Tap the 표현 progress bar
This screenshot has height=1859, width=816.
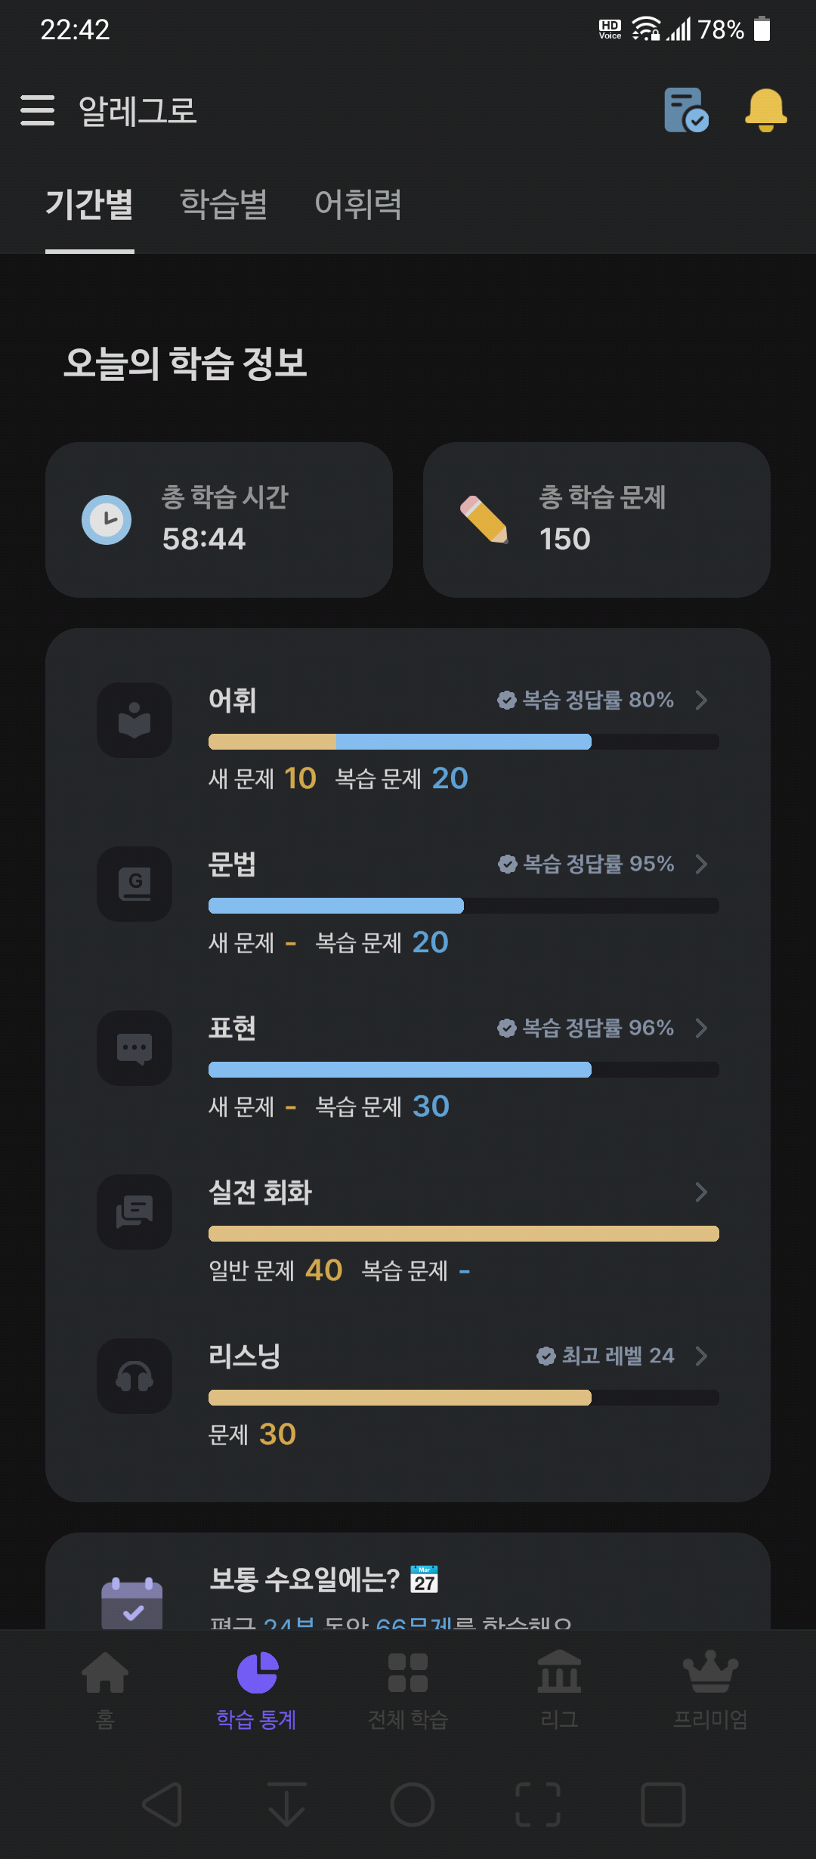tap(464, 1069)
